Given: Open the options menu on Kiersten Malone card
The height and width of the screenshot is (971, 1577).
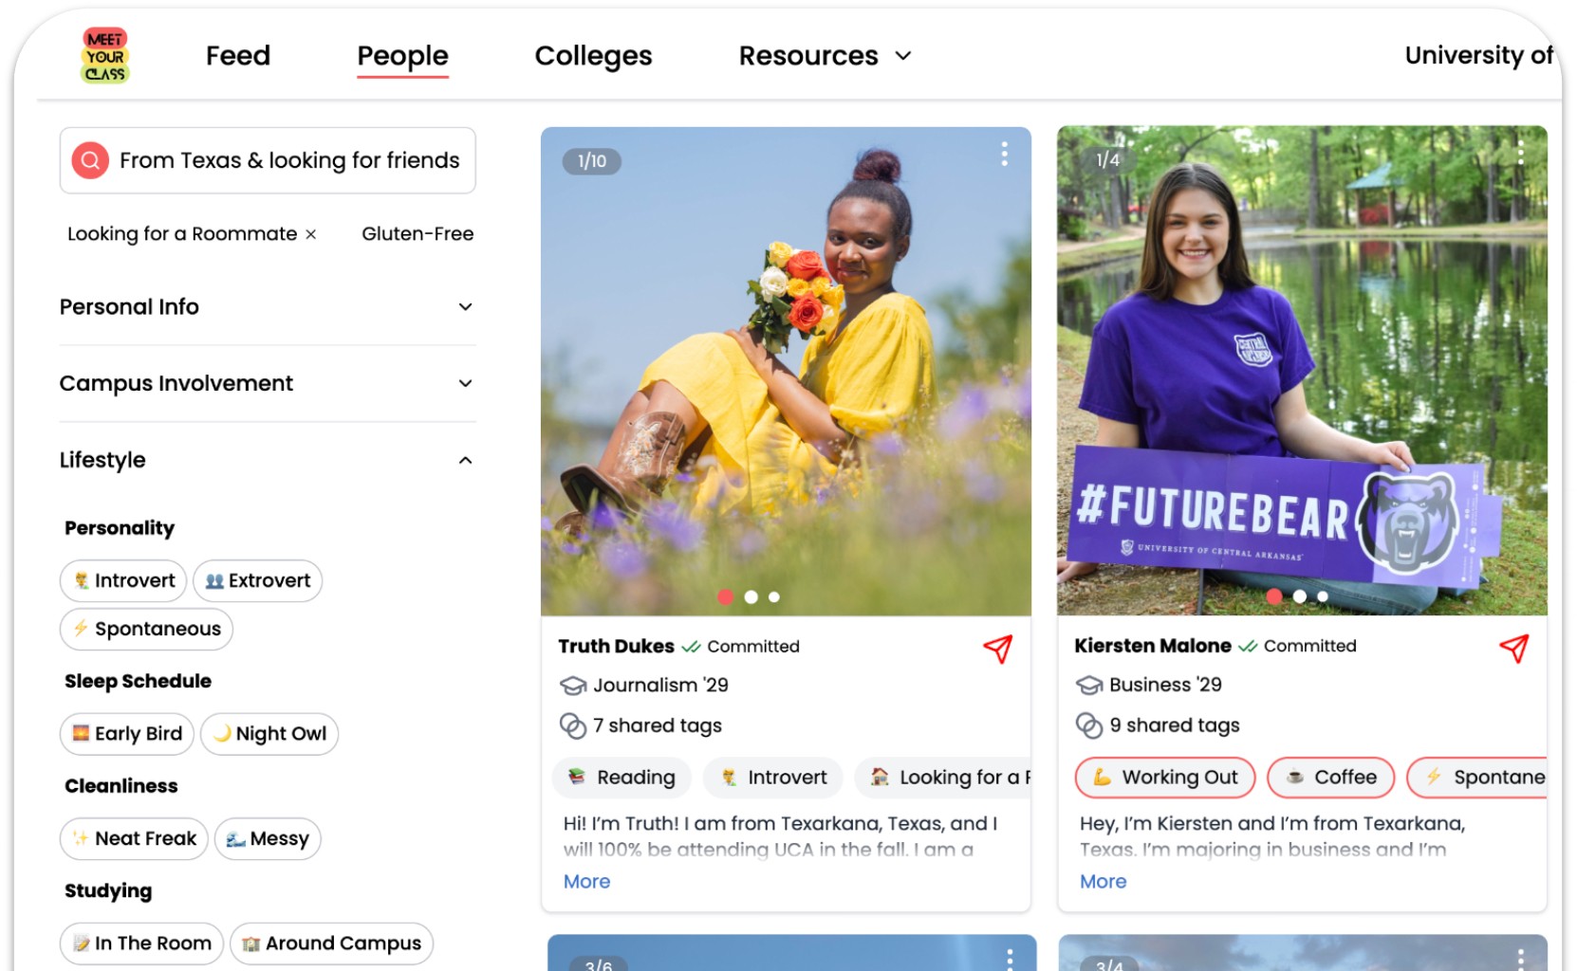Looking at the screenshot, I should (x=1520, y=152).
